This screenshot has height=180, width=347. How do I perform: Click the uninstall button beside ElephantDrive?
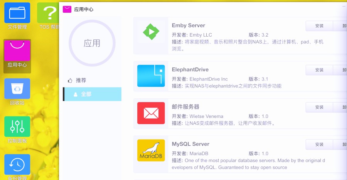tap(340, 70)
